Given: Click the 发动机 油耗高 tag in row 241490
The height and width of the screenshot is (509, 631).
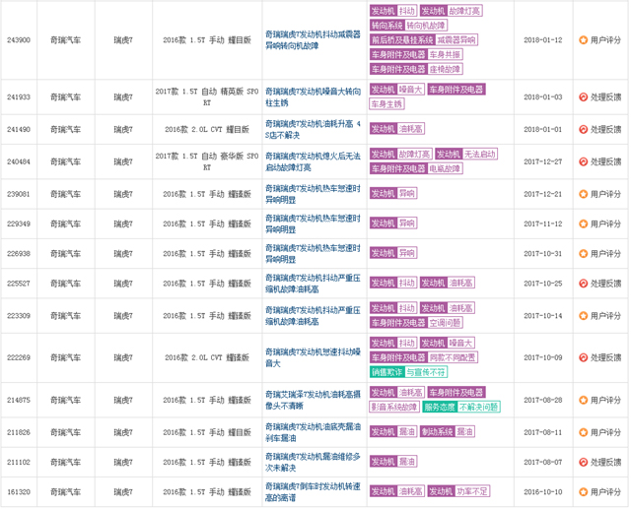Looking at the screenshot, I should (396, 129).
